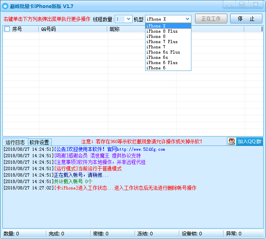Click the 异常: 0 status entry

234,234
